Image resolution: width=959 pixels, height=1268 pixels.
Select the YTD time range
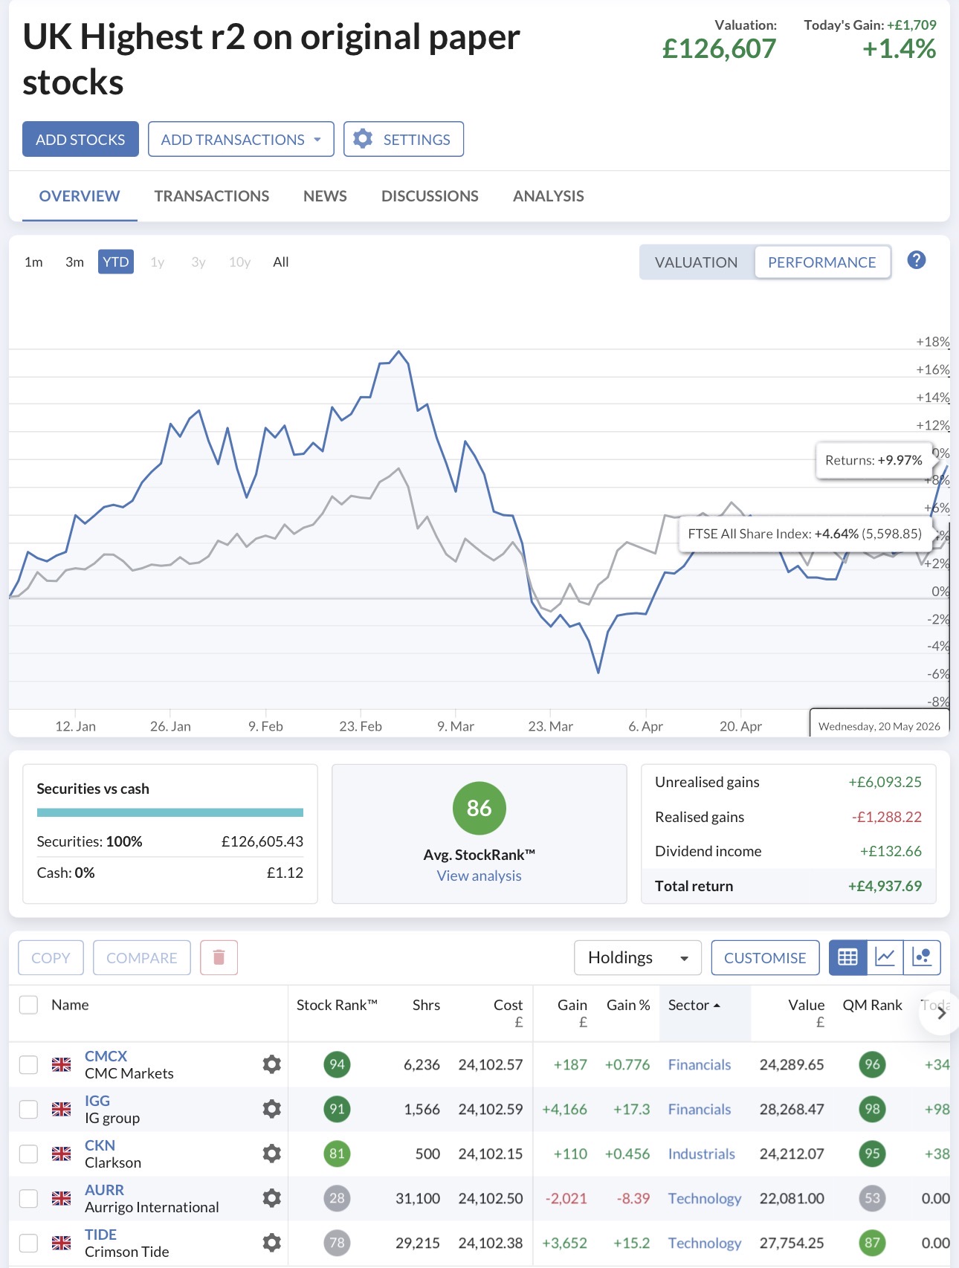pyautogui.click(x=116, y=262)
